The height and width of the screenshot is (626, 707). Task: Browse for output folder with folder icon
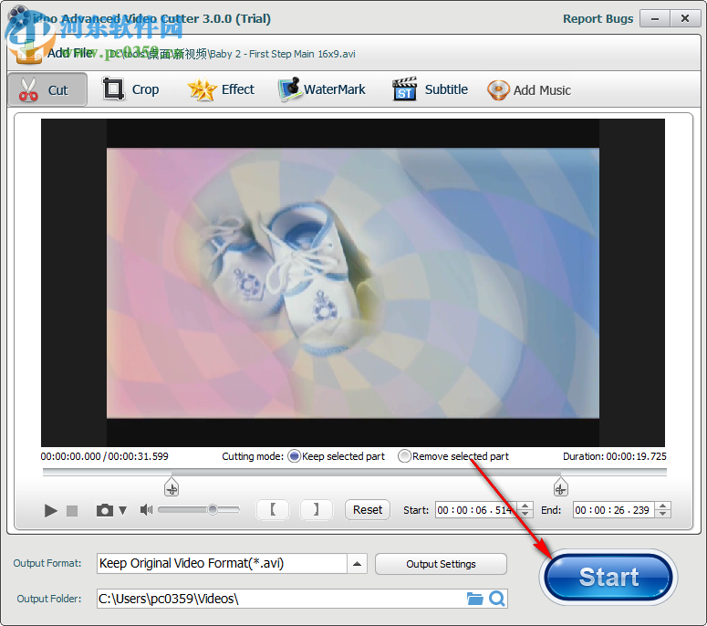tap(474, 599)
